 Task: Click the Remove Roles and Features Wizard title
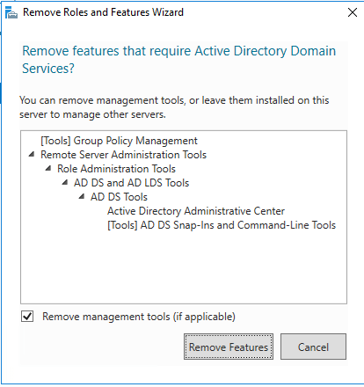point(103,12)
